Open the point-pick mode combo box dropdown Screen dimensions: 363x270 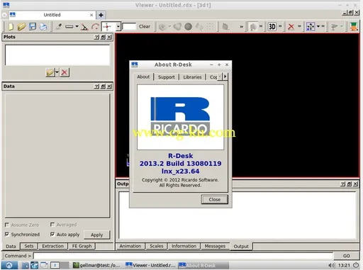coord(118,27)
